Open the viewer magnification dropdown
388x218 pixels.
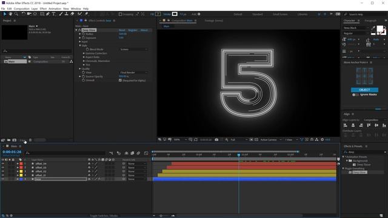(x=180, y=140)
